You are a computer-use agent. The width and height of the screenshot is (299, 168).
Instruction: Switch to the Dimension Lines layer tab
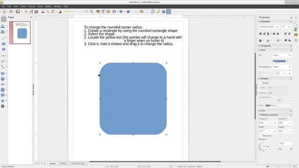78,163
